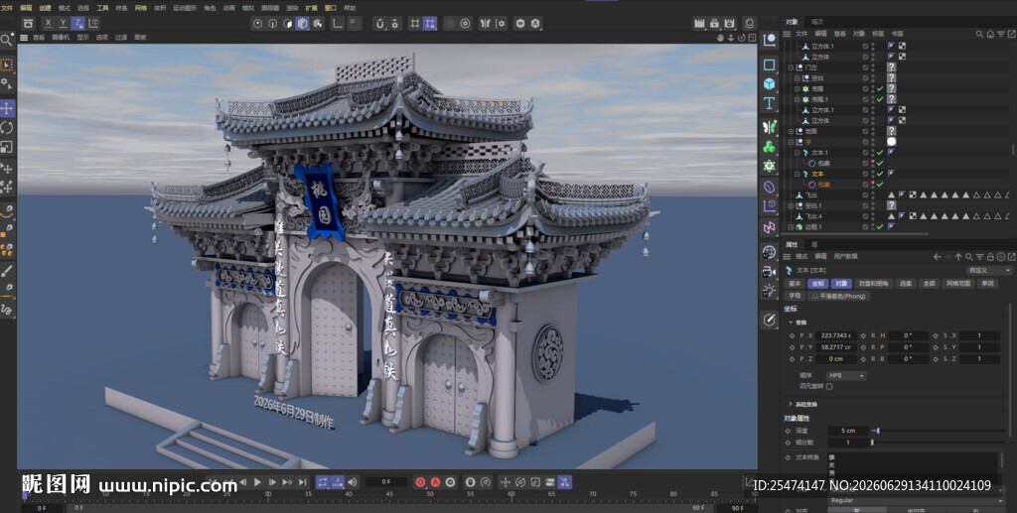The height and width of the screenshot is (513, 1017).
Task: Toggle the Y axis lock
Action: pos(63,24)
